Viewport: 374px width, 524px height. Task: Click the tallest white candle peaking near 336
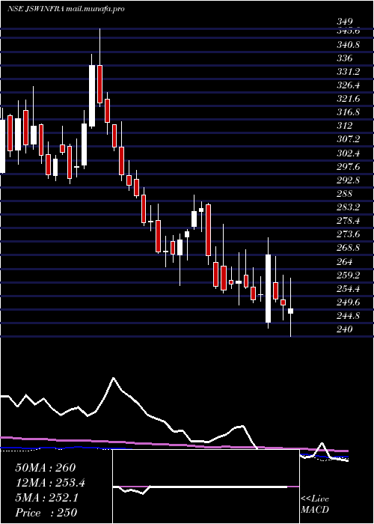click(x=92, y=96)
